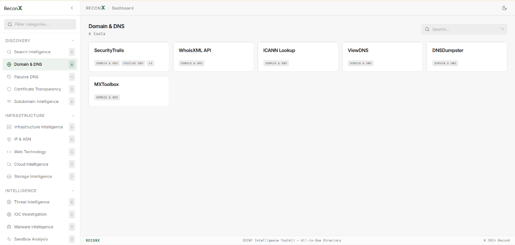515x245 pixels.
Task: Click the RECONX footer label
Action: tap(93, 240)
